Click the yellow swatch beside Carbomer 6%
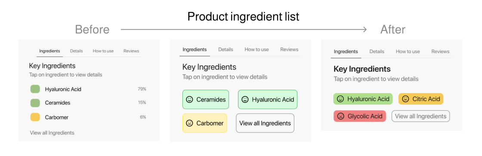This screenshot has height=156, width=482. 35,117
